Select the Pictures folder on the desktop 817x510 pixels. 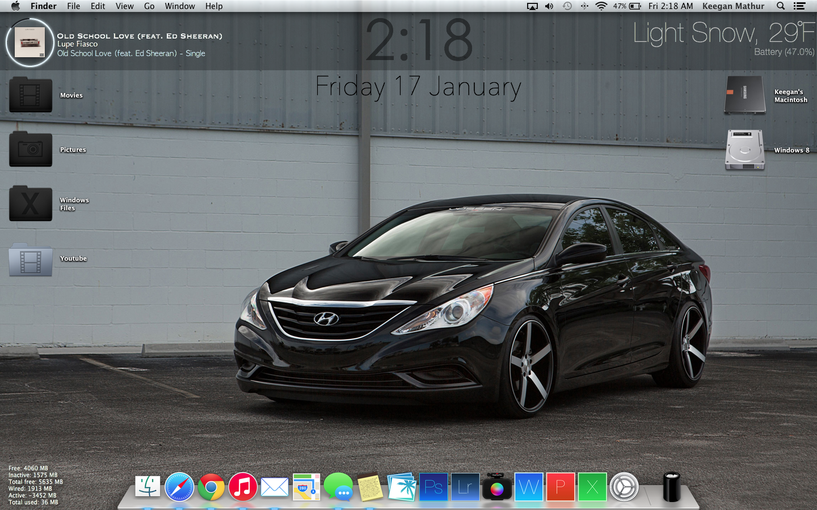[31, 149]
